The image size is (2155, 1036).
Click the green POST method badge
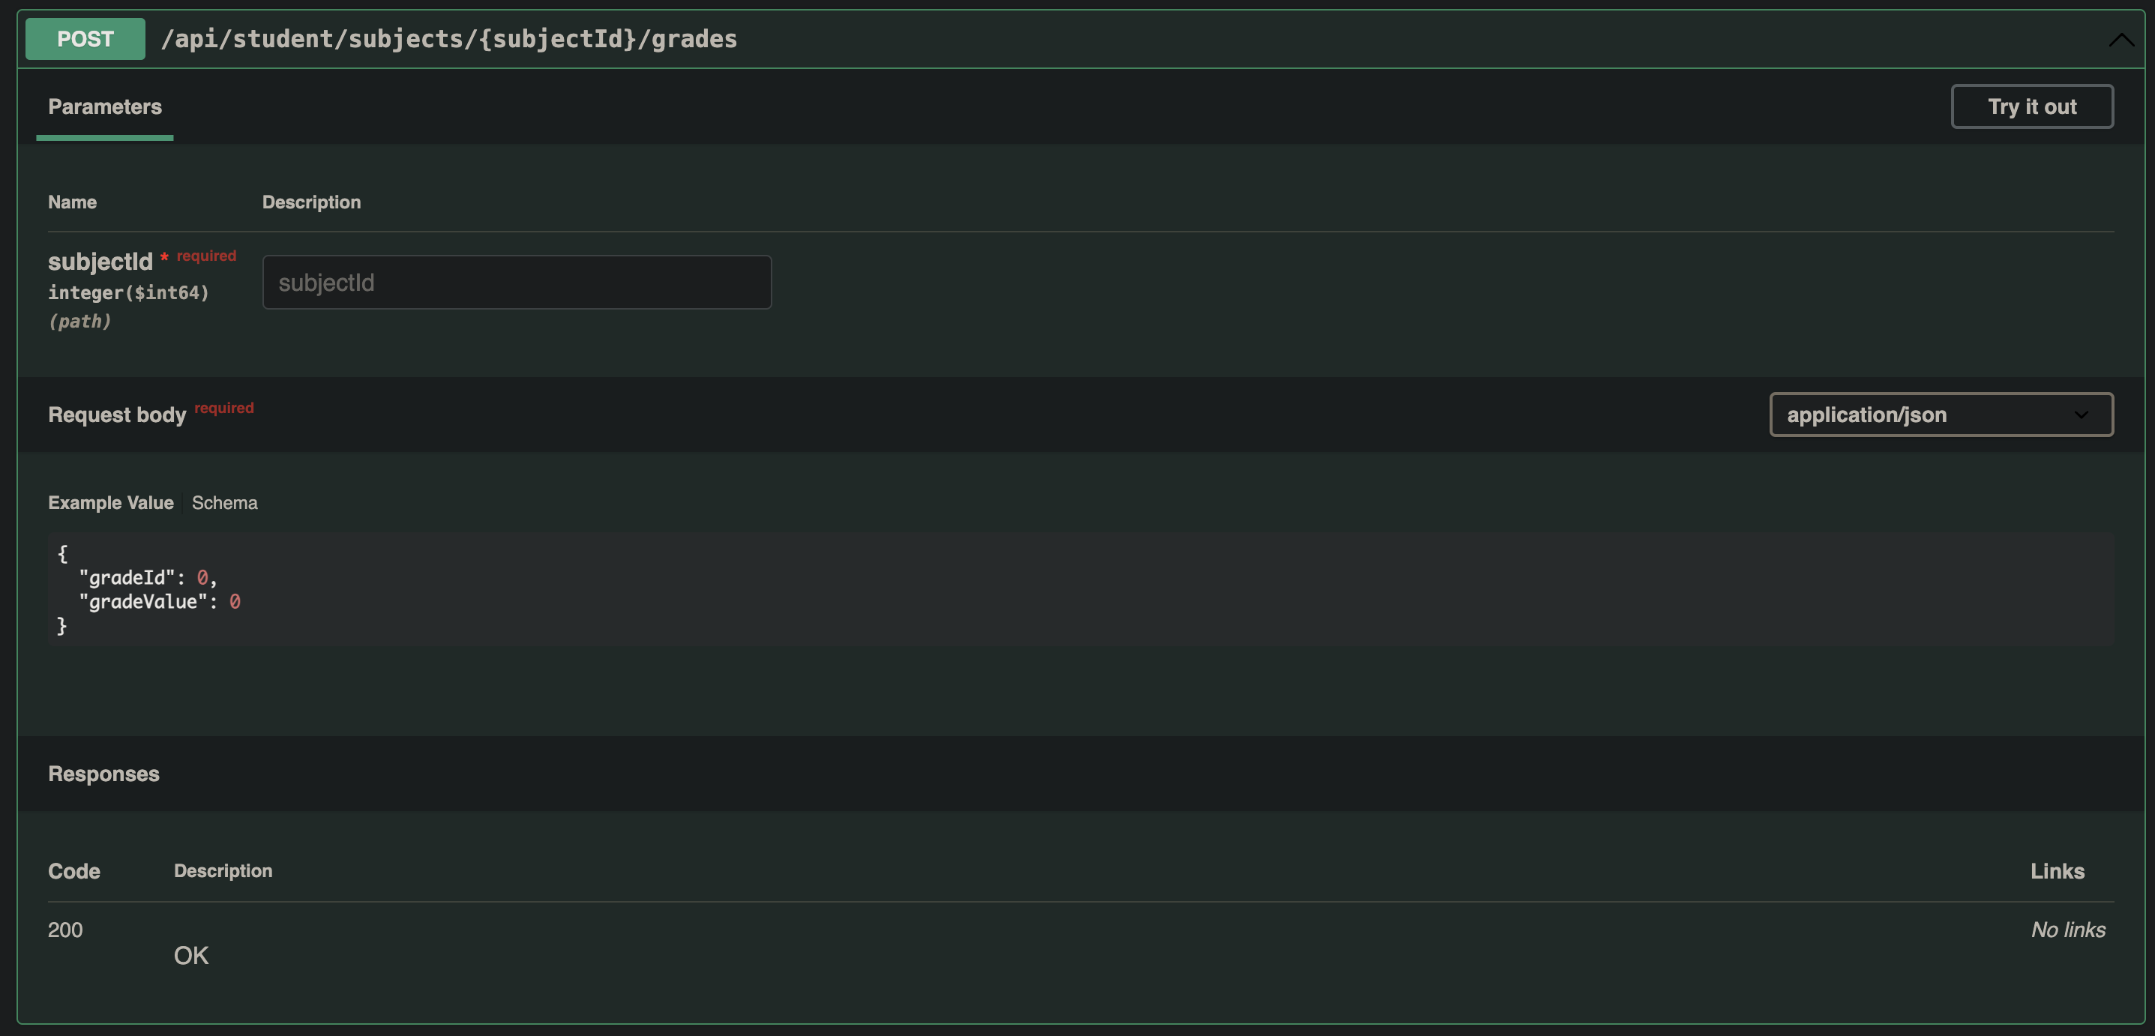click(x=85, y=38)
